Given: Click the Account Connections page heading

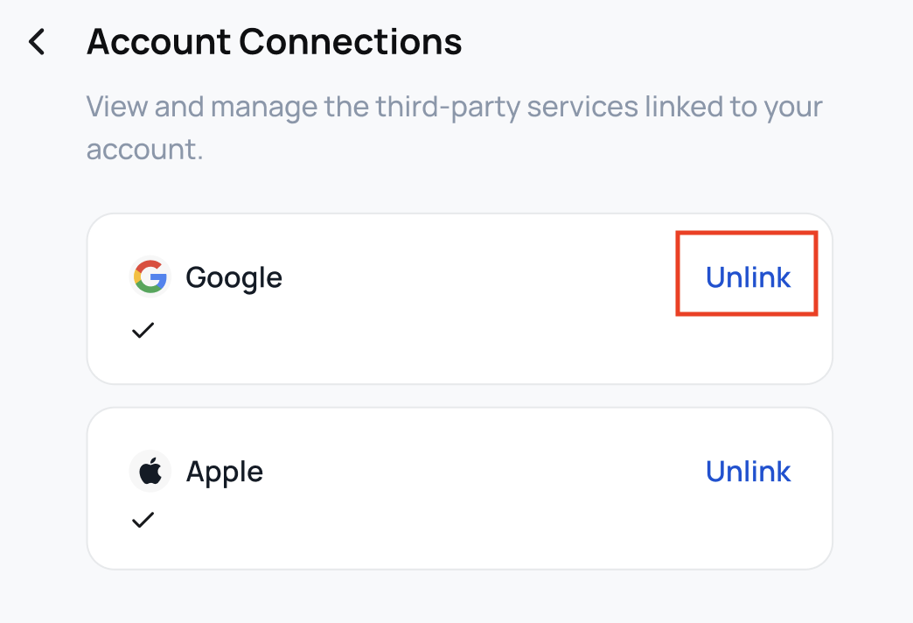Looking at the screenshot, I should pyautogui.click(x=274, y=41).
